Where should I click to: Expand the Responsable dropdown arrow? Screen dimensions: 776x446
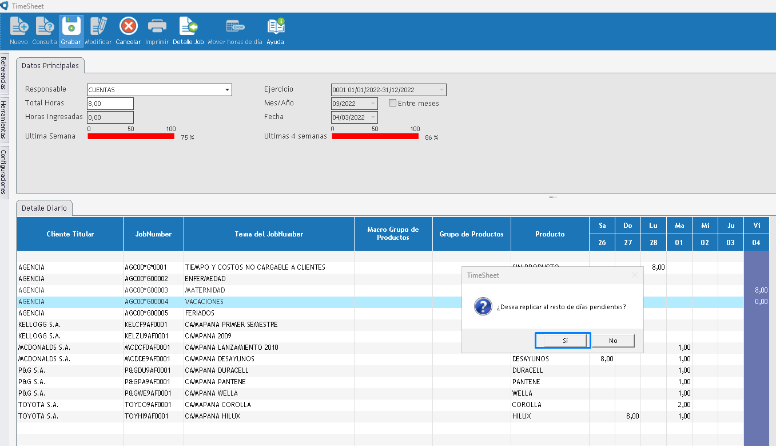(x=227, y=90)
